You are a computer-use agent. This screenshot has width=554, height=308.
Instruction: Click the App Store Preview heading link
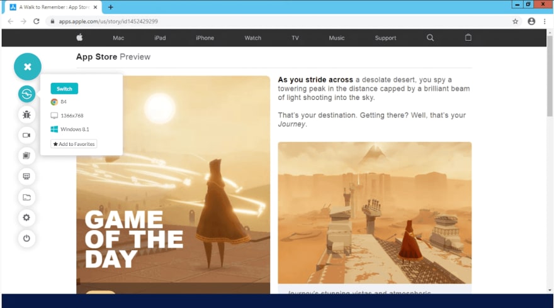113,57
